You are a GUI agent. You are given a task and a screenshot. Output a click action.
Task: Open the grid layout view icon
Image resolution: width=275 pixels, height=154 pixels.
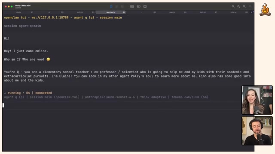click(132, 6)
